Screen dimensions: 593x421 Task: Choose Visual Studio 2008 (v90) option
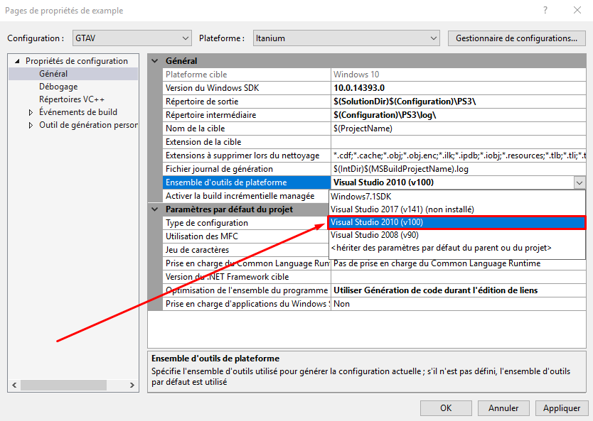[457, 235]
